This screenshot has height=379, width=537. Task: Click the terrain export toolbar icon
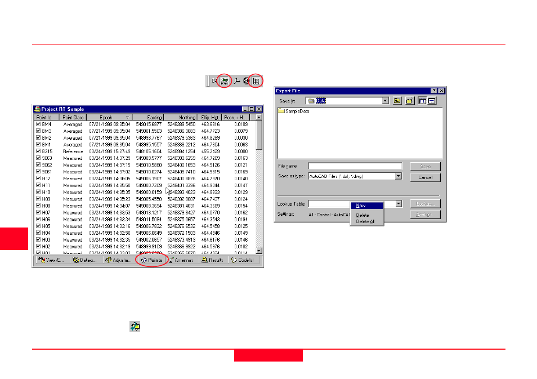tap(225, 81)
